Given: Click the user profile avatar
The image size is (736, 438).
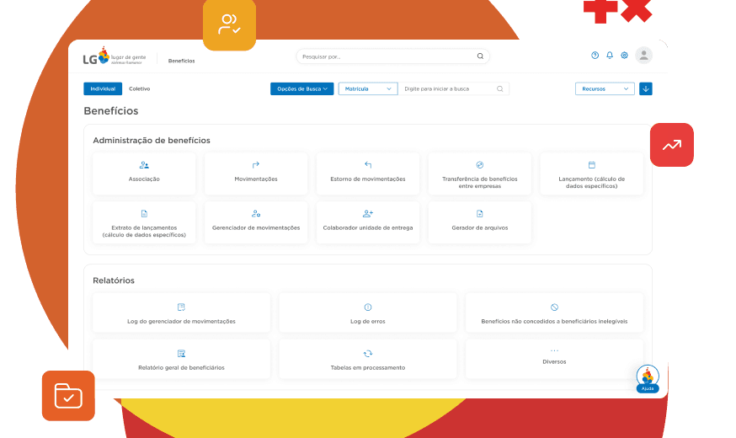Looking at the screenshot, I should (x=643, y=56).
